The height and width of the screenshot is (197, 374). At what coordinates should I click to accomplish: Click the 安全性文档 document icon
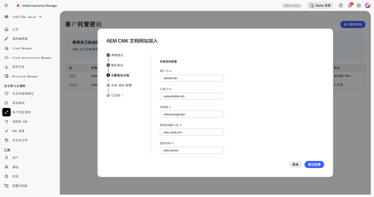coord(6,140)
